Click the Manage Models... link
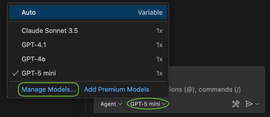 [x=49, y=89]
